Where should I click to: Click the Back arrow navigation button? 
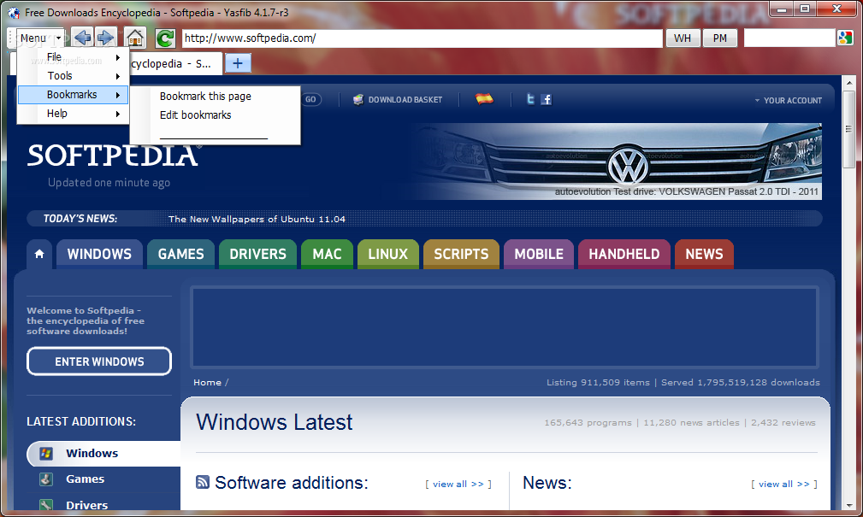(82, 38)
